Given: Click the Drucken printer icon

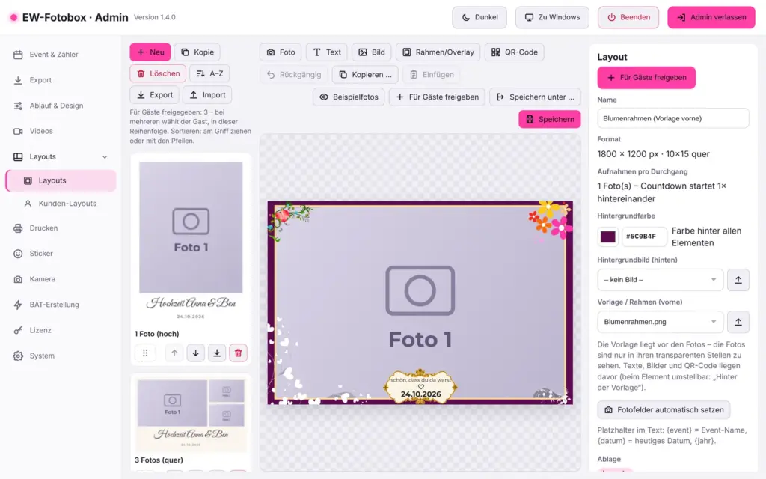Looking at the screenshot, I should click(x=18, y=228).
